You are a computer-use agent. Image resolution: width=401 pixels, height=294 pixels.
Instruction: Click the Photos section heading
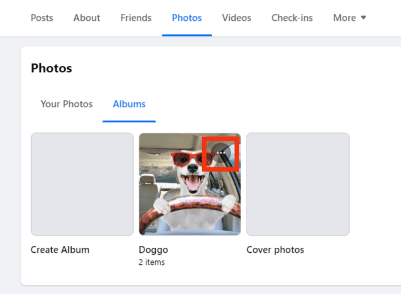pyautogui.click(x=51, y=68)
